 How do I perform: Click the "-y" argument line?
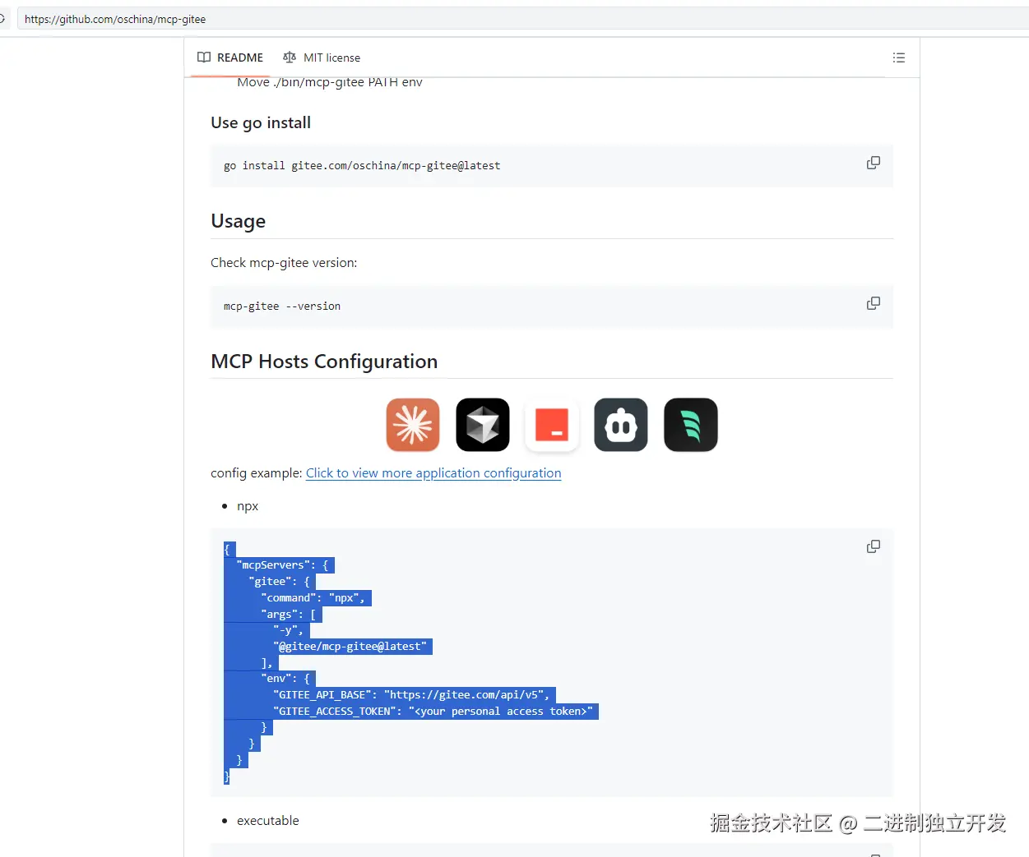288,630
